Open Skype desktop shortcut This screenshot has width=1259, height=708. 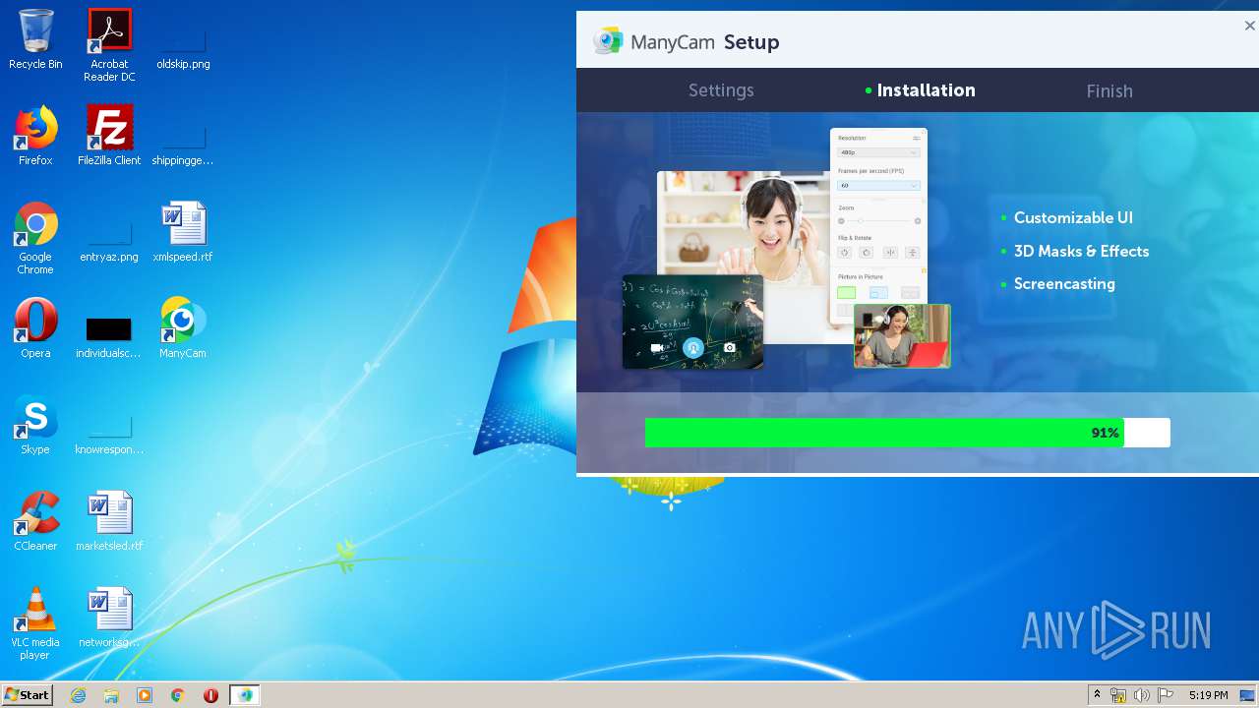click(35, 425)
